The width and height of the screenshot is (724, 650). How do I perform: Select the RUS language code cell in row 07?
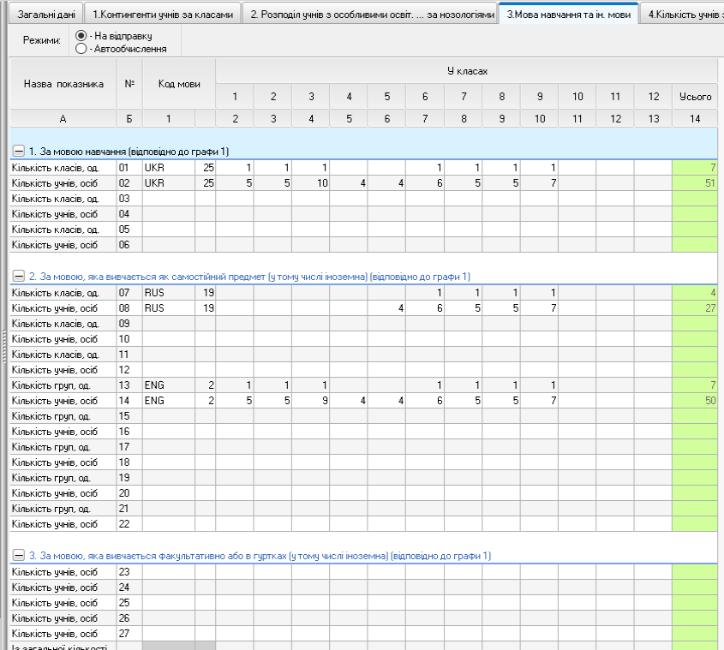pos(168,292)
